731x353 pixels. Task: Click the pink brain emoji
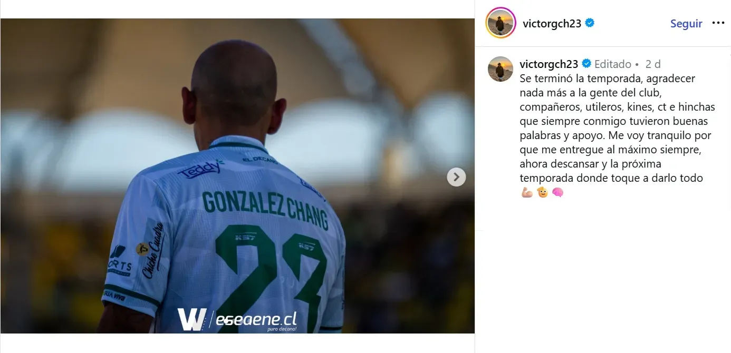coord(557,192)
